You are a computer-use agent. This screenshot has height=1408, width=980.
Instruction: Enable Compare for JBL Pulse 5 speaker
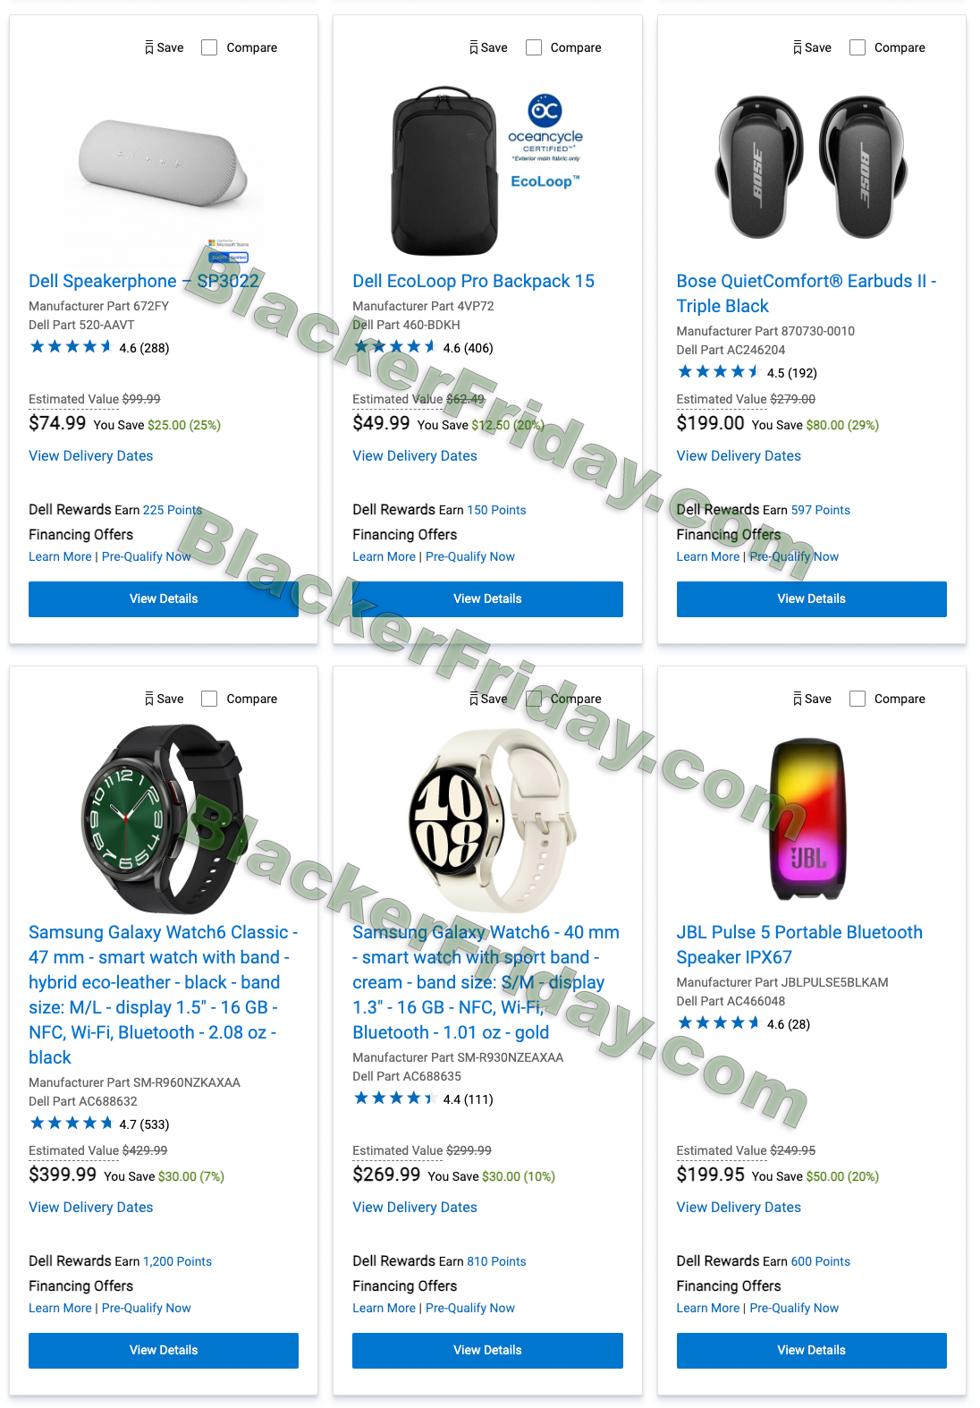(x=857, y=699)
